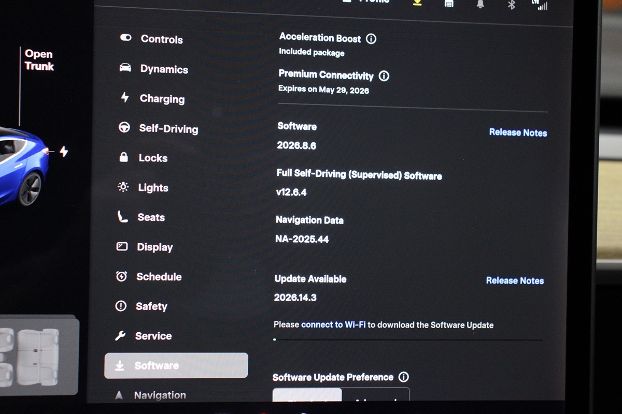Show info about Premium Connectivity

pos(384,76)
